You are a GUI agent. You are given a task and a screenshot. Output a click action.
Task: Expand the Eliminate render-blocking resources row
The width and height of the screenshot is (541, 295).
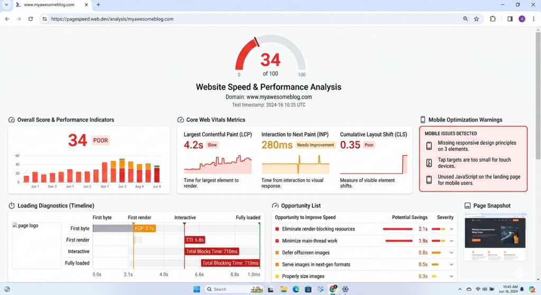point(363,229)
